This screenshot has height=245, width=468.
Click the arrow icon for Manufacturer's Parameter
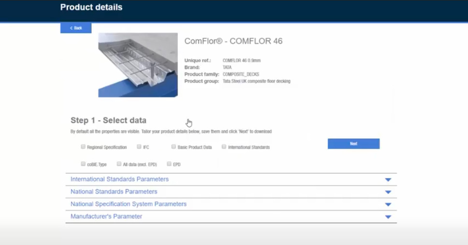(388, 217)
